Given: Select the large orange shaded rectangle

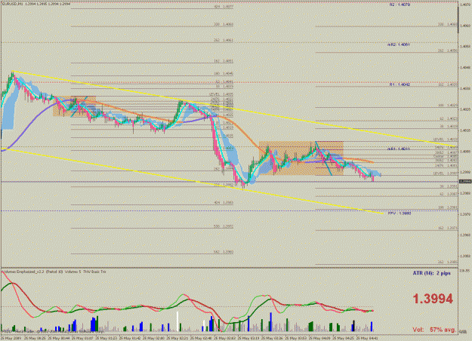Looking at the screenshot, I should click(x=301, y=158).
